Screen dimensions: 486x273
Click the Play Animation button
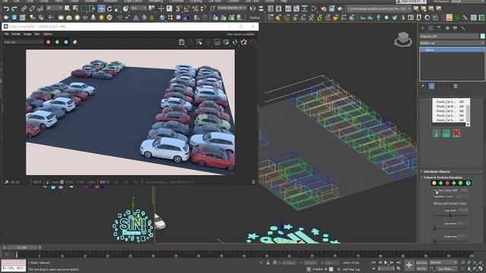coord(386,262)
